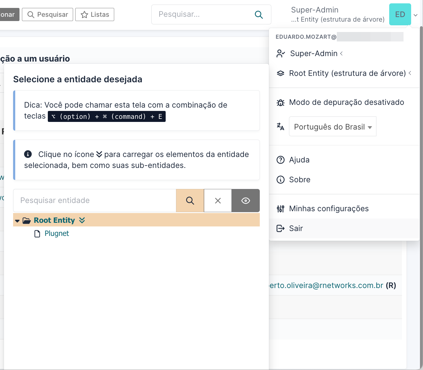Open Ajuda via the question mark icon
Viewport: 423px width, 370px height.
tap(280, 160)
